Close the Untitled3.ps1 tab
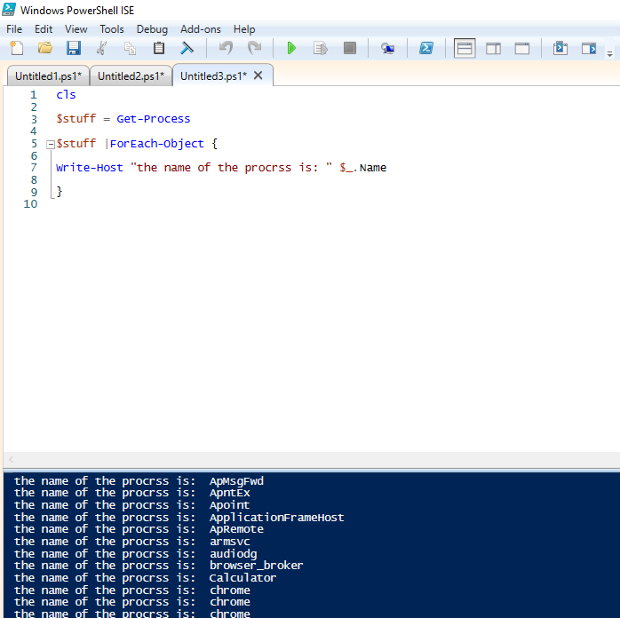The image size is (620, 618). click(258, 75)
